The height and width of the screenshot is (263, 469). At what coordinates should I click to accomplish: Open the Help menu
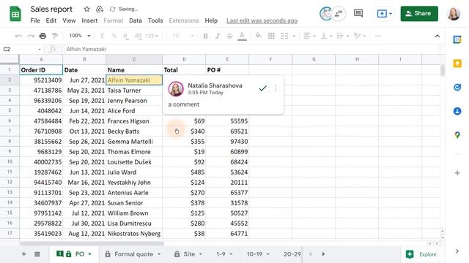click(211, 20)
